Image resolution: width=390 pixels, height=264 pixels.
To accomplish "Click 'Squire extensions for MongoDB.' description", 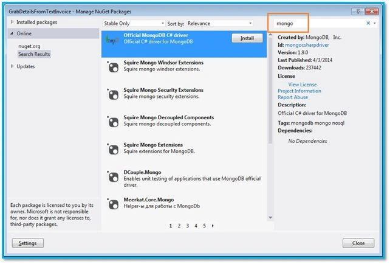I will click(x=159, y=151).
